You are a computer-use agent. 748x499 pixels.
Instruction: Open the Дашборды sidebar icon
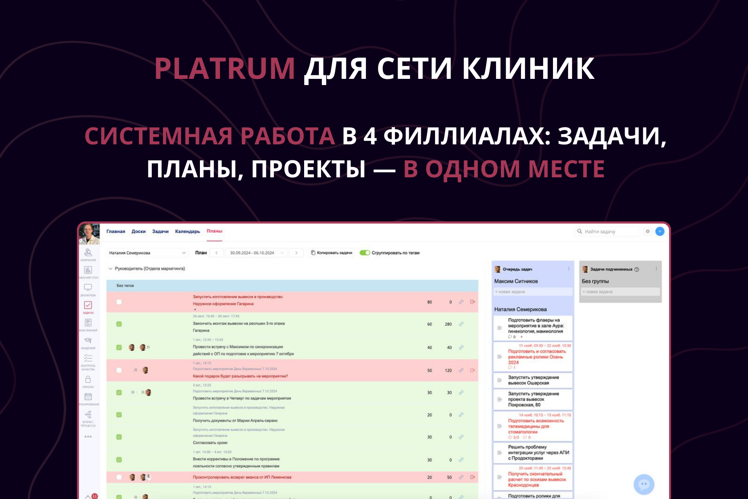tap(88, 290)
